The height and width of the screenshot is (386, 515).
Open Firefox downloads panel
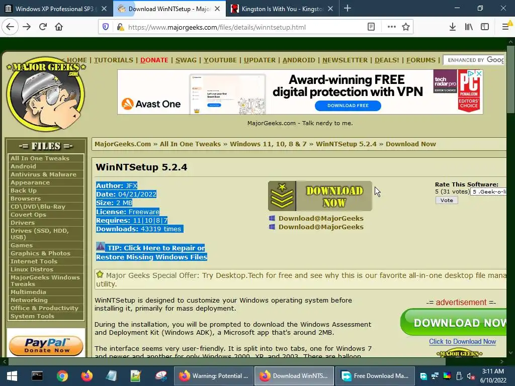coord(452,27)
